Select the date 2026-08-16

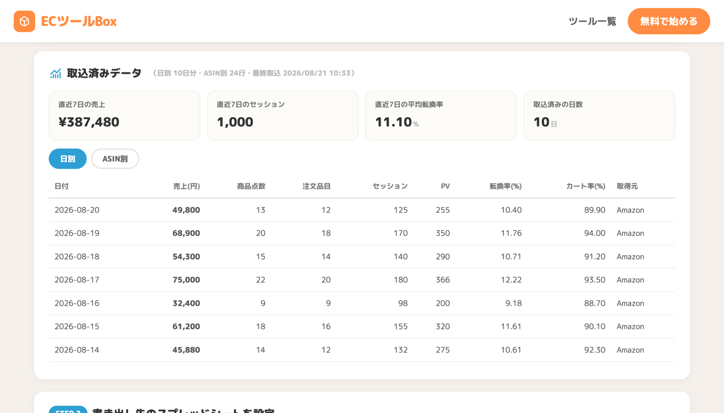(77, 303)
